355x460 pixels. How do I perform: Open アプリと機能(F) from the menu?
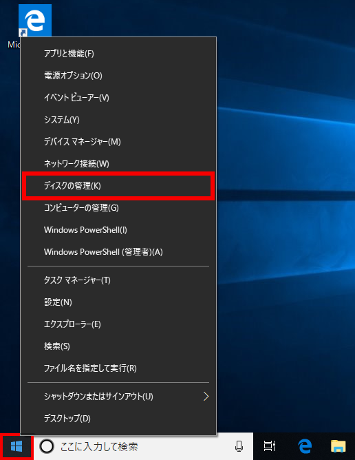click(118, 54)
